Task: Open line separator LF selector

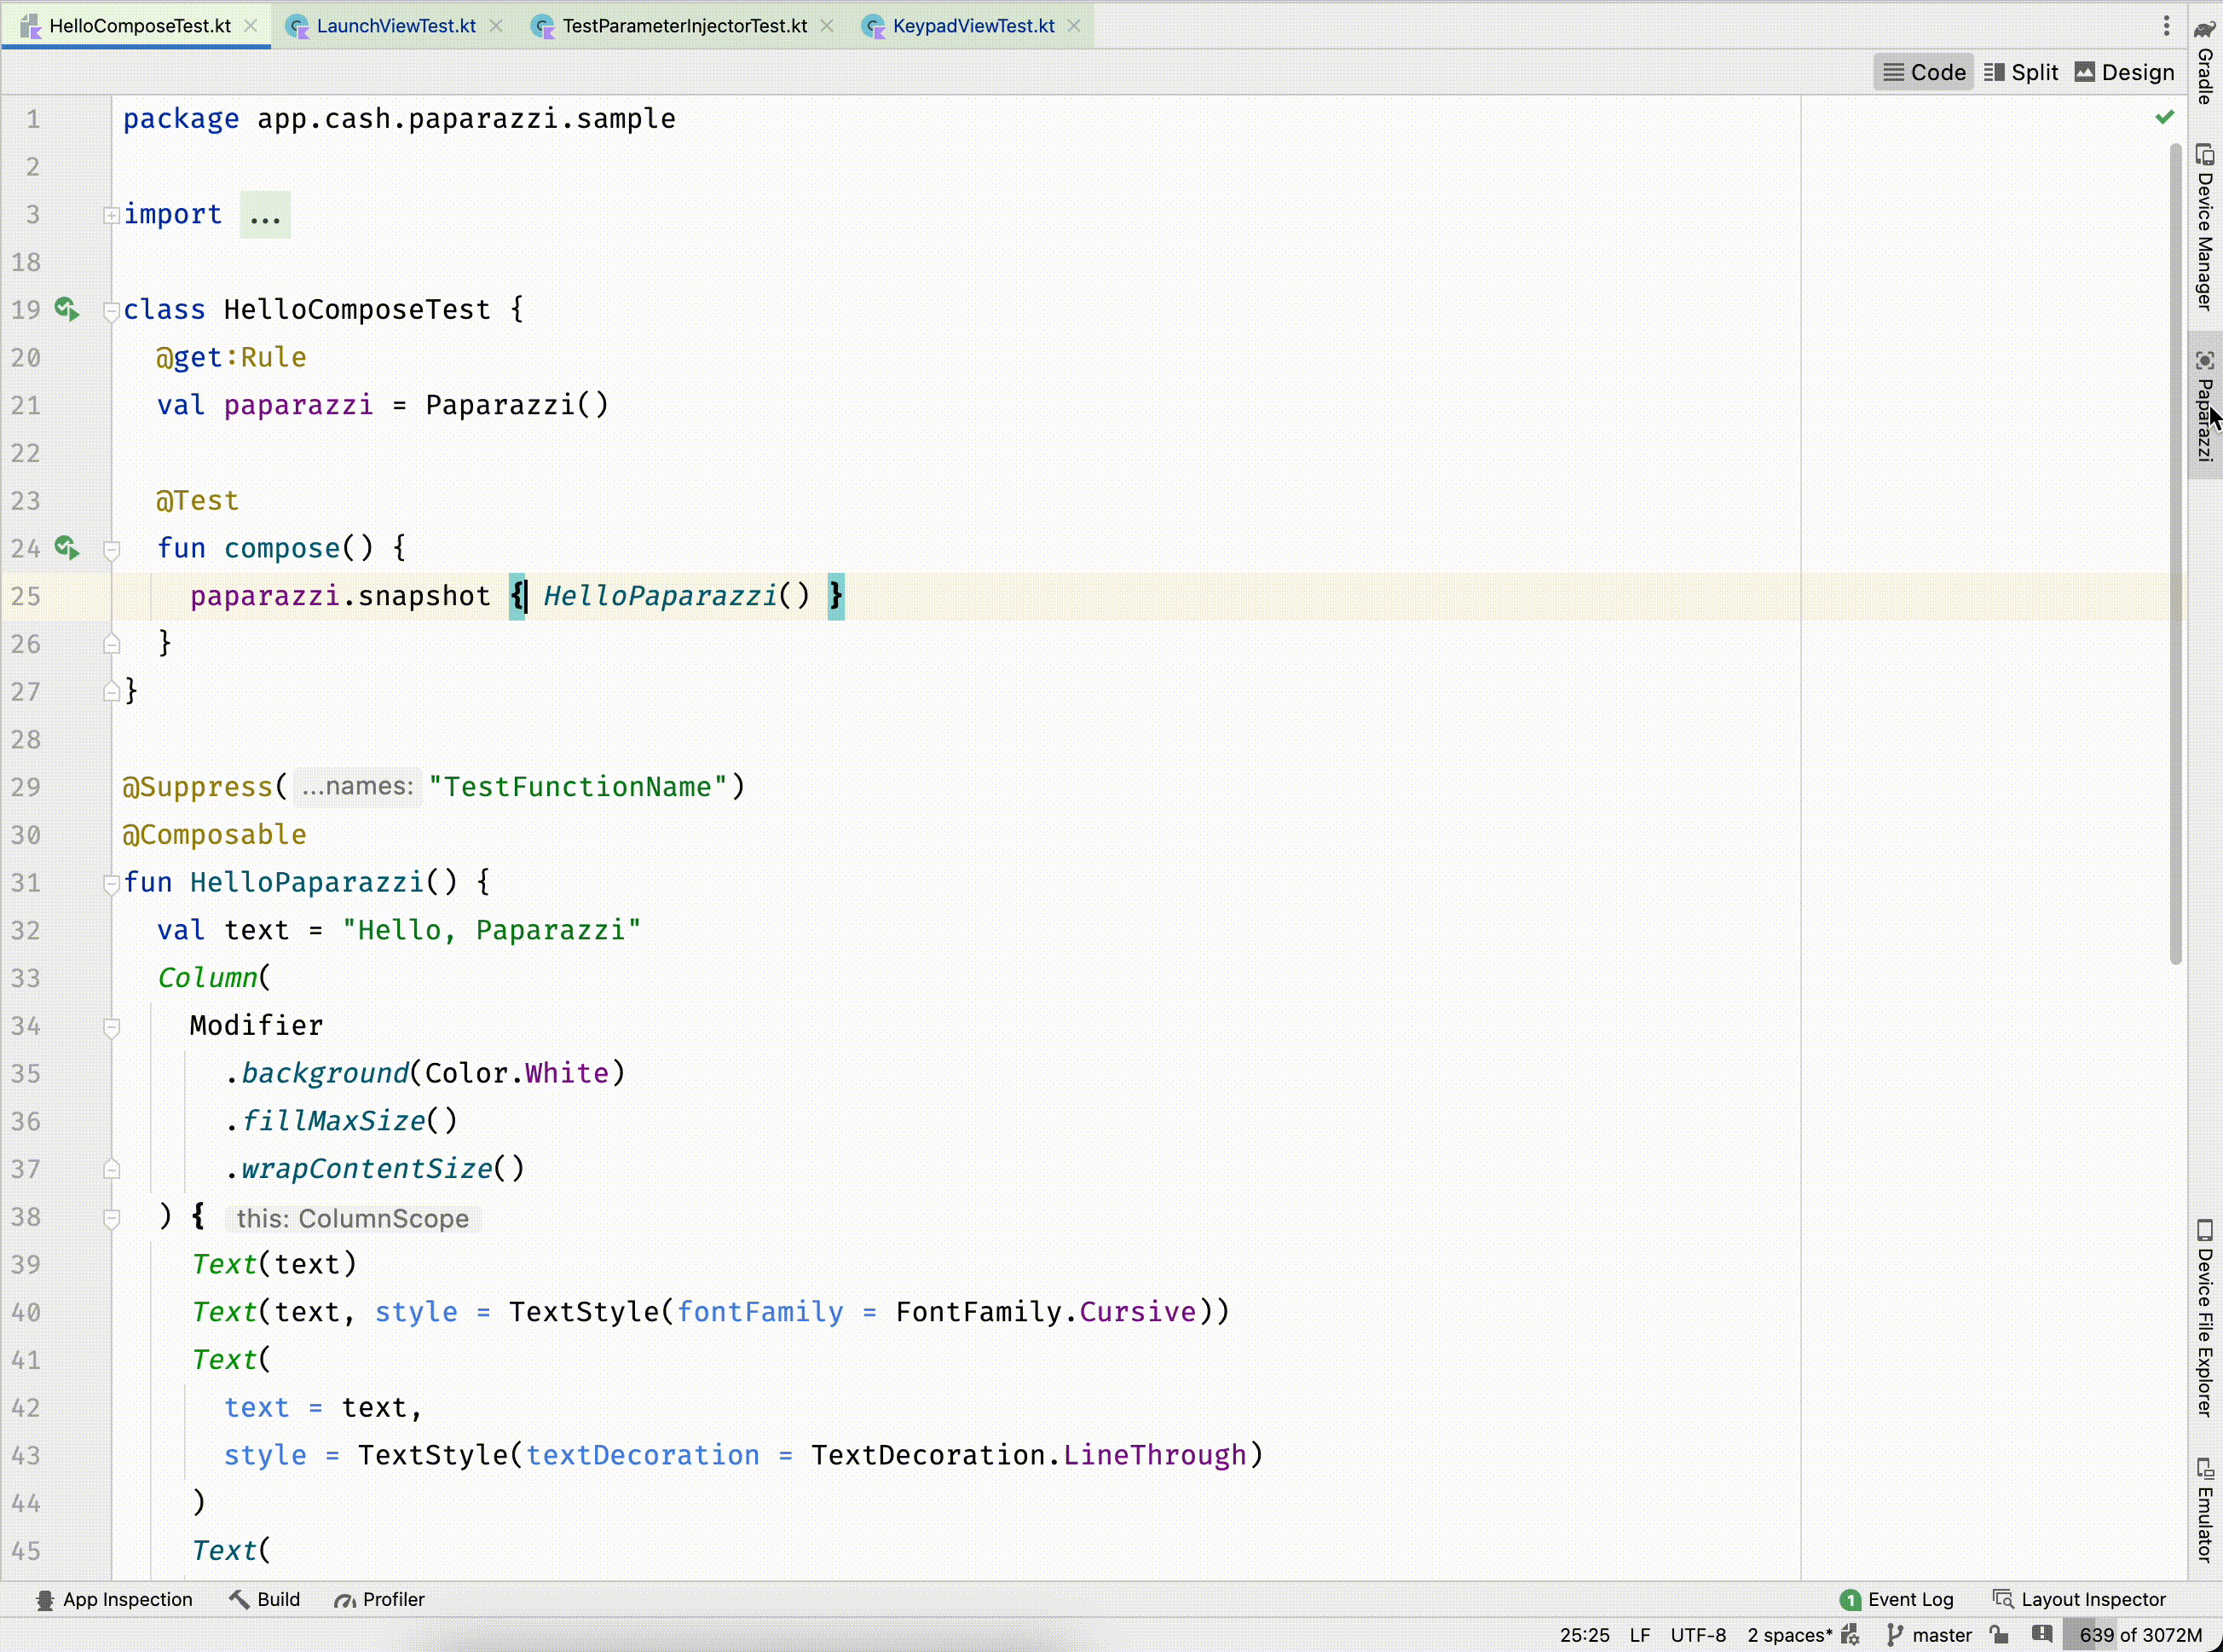Action: point(1640,1635)
